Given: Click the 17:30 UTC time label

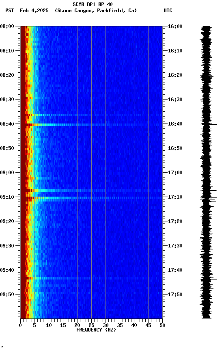Looking at the screenshot, I should tap(175, 246).
